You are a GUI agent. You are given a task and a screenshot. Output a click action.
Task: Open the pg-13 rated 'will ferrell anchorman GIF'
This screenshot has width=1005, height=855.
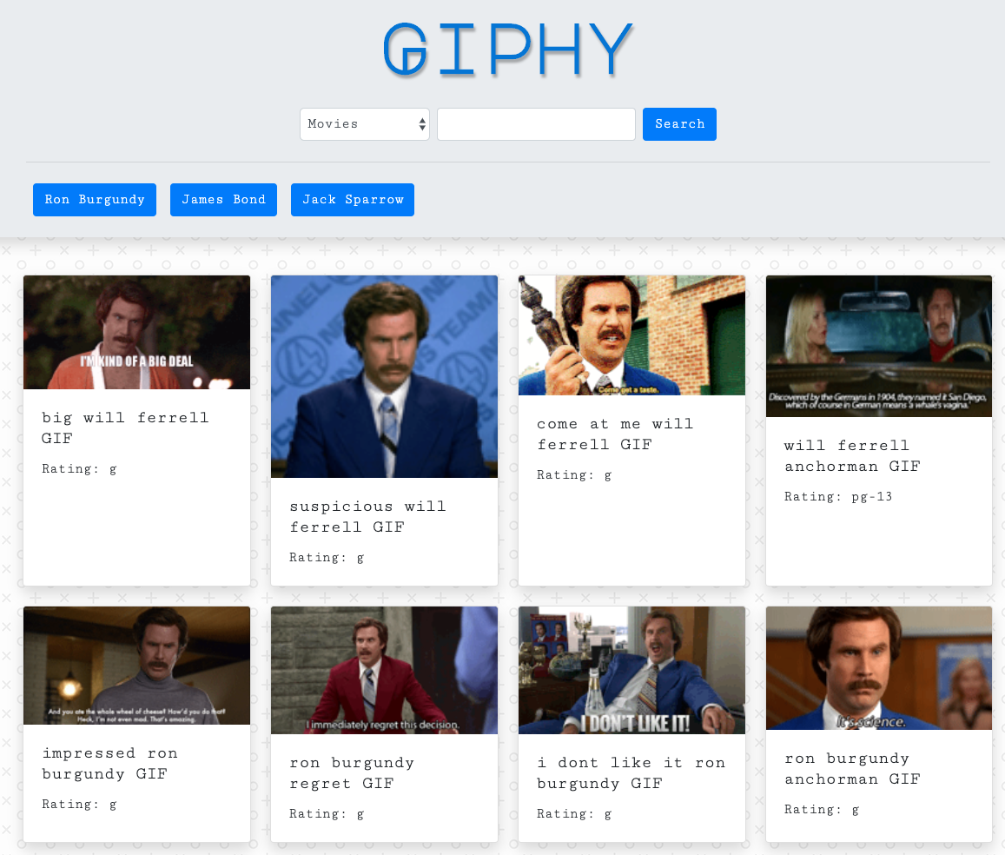878,345
